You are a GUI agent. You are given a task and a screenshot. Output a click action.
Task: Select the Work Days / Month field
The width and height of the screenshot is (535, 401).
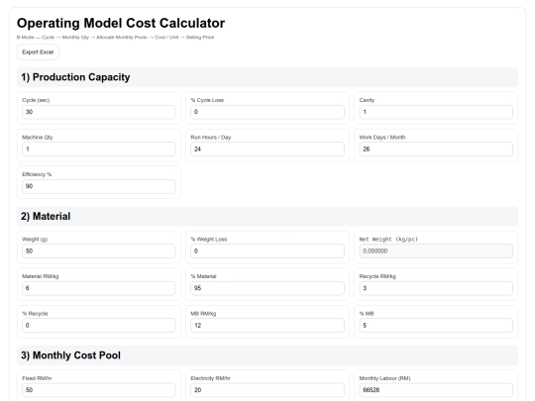pyautogui.click(x=436, y=149)
